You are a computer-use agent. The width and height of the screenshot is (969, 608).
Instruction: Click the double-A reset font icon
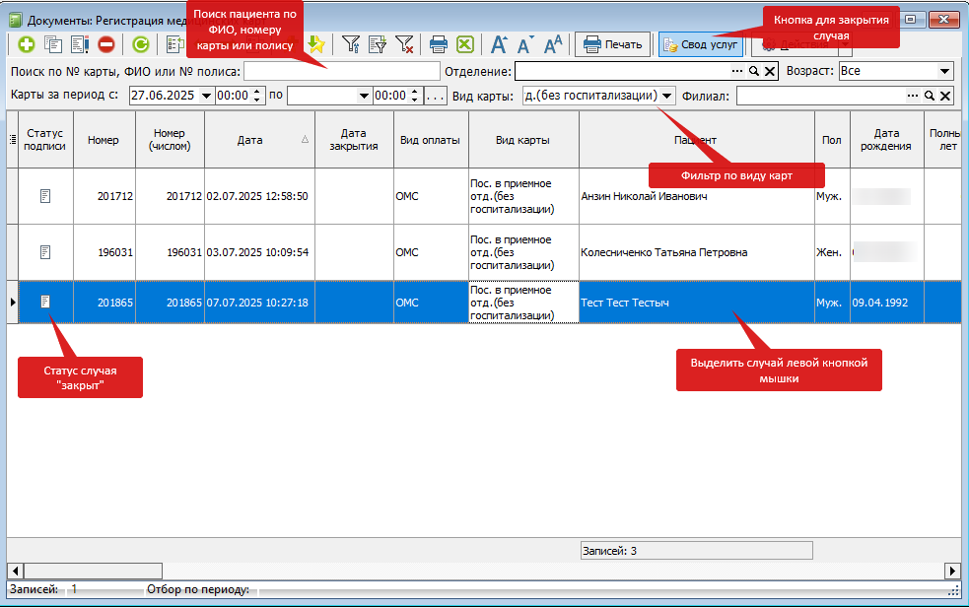tap(553, 44)
